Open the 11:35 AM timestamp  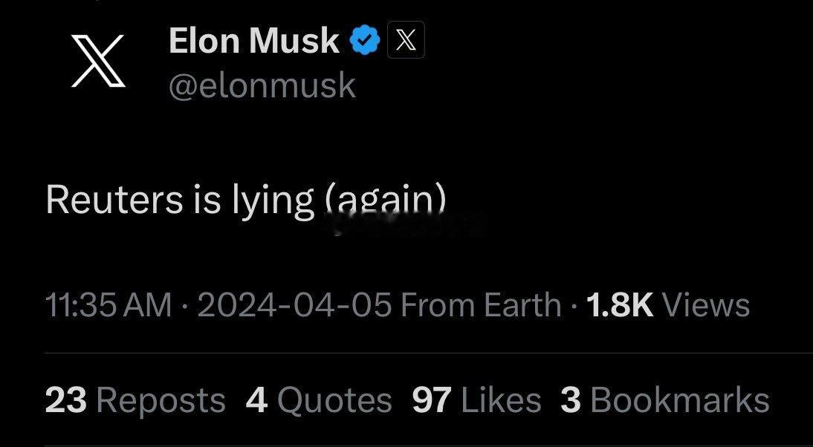[x=109, y=305]
